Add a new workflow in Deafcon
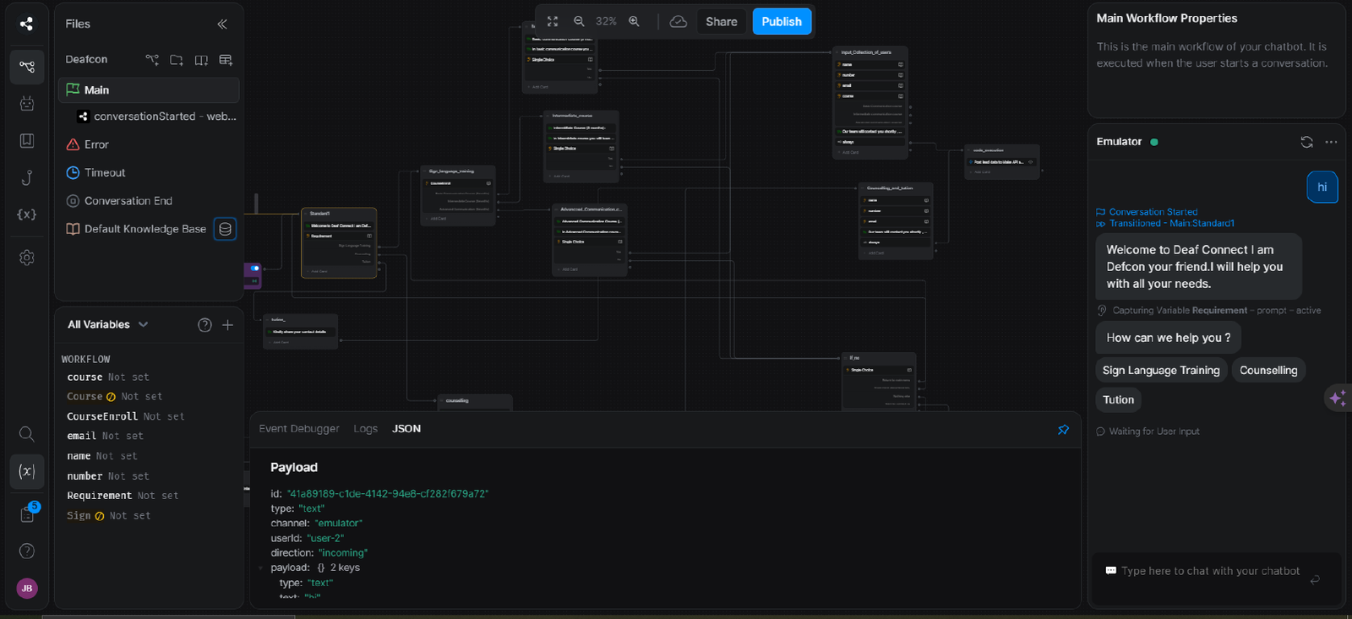Screen dimensions: 1352x619 coord(152,60)
